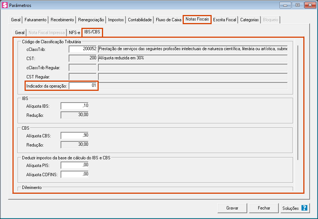Open the Fluxo de Caixa tab
This screenshot has width=318, height=219.
click(168, 20)
